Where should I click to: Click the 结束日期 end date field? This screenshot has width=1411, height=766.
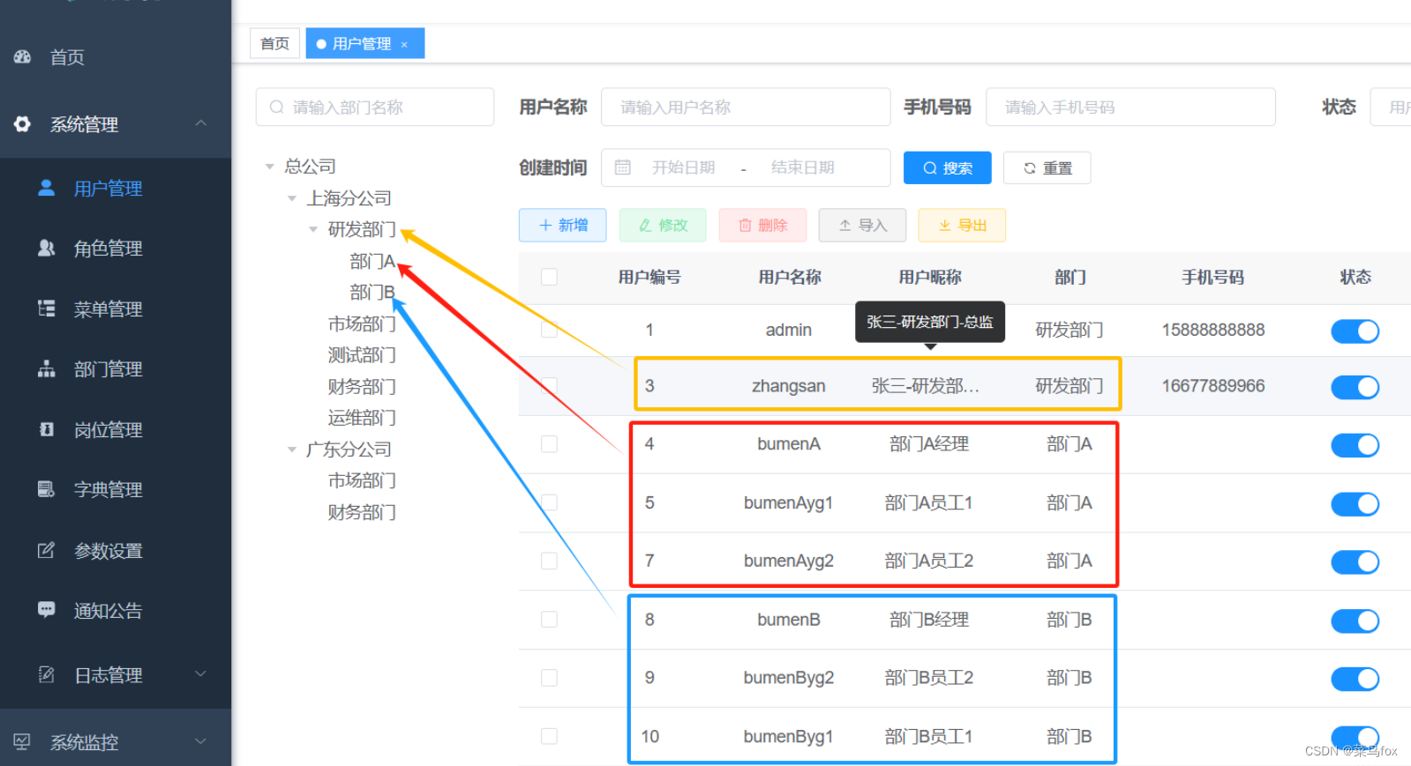(802, 167)
